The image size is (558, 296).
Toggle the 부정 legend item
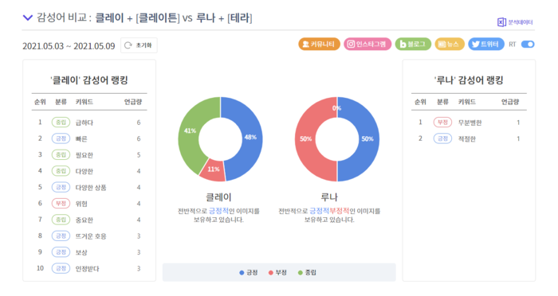[277, 273]
